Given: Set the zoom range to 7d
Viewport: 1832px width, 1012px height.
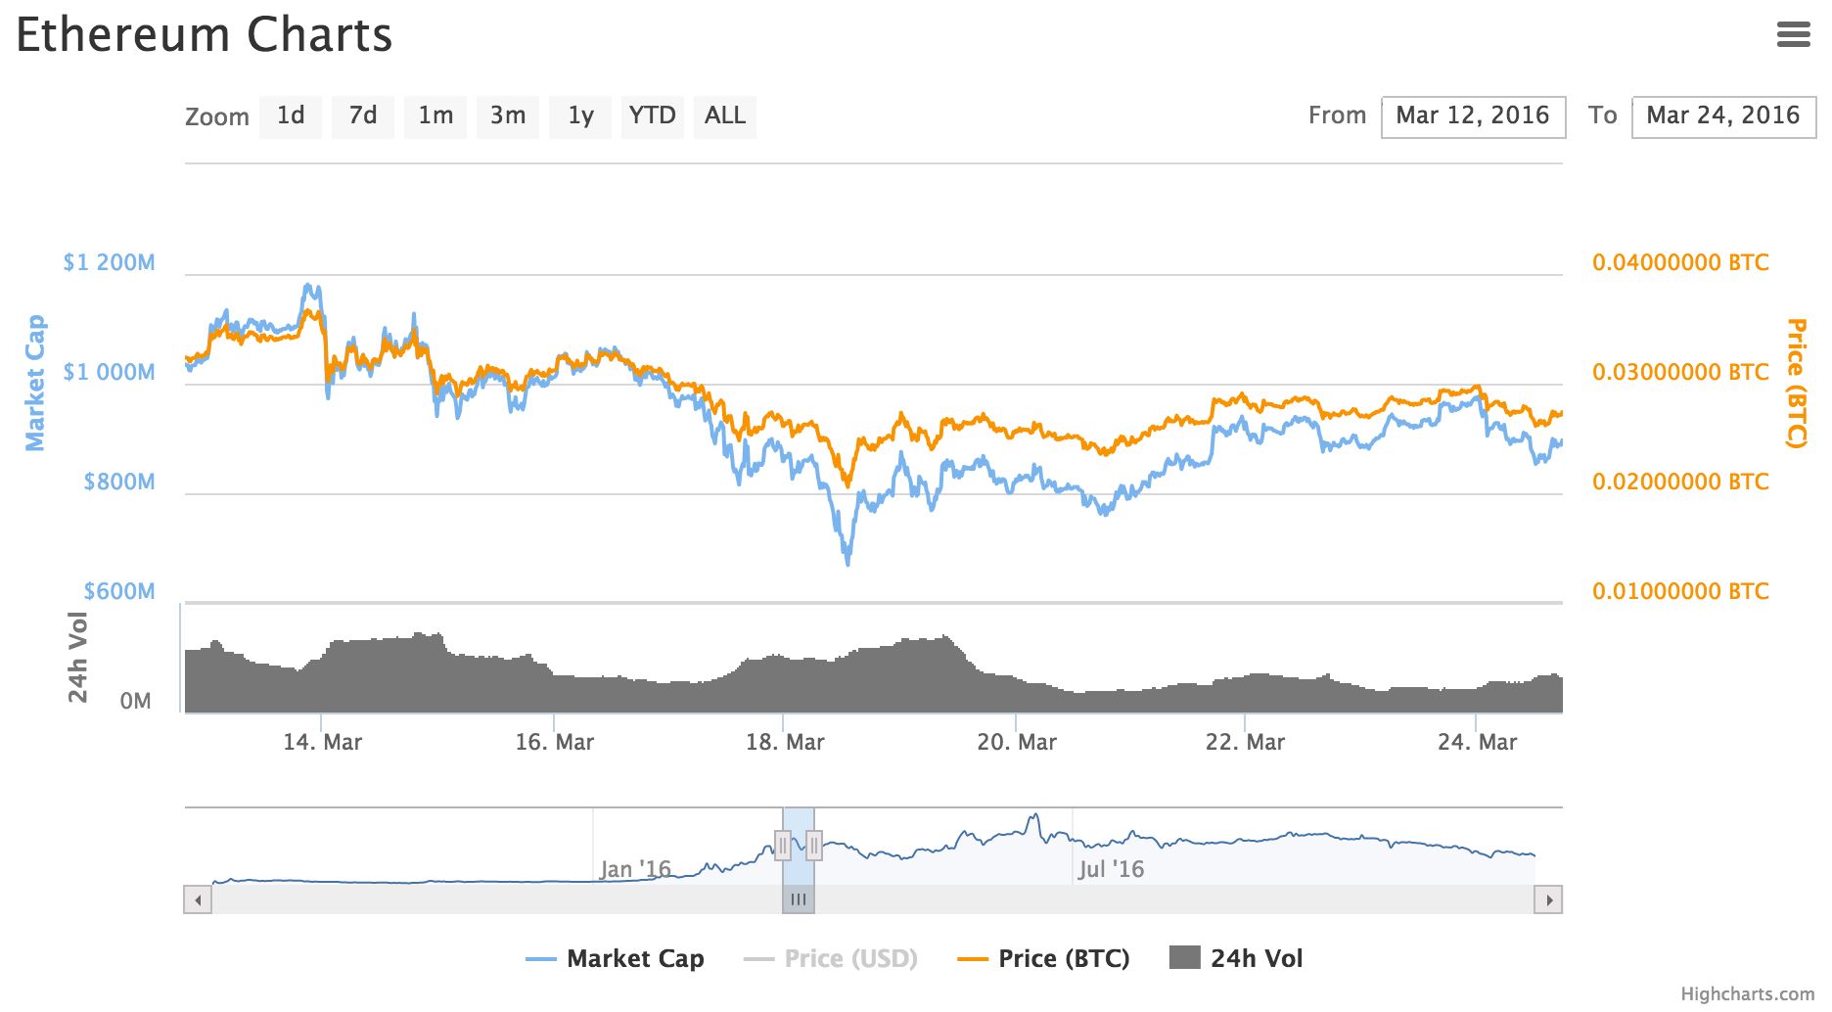Looking at the screenshot, I should (362, 115).
